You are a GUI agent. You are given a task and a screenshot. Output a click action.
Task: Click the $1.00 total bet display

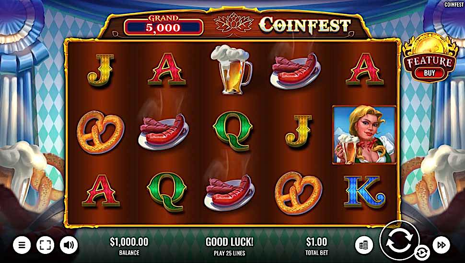317,245
